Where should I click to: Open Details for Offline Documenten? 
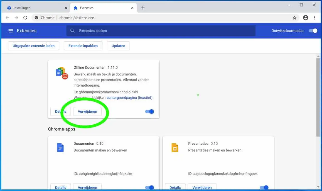pos(61,112)
